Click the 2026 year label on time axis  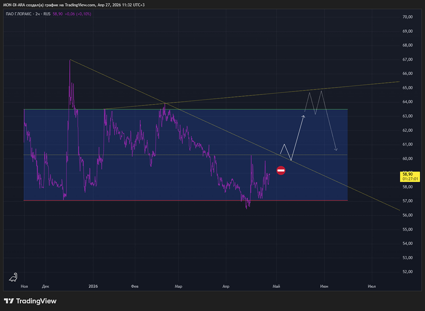pos(93,286)
